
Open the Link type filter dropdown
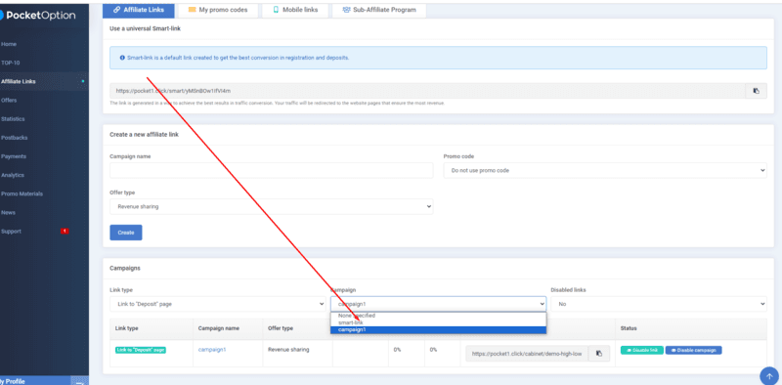pyautogui.click(x=217, y=304)
